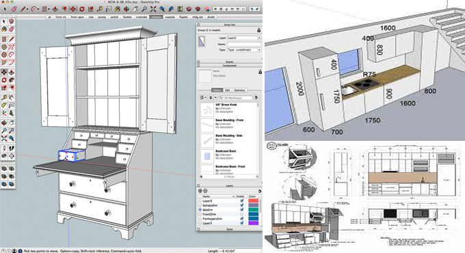Select the Make Component tool in left palette

point(11,22)
